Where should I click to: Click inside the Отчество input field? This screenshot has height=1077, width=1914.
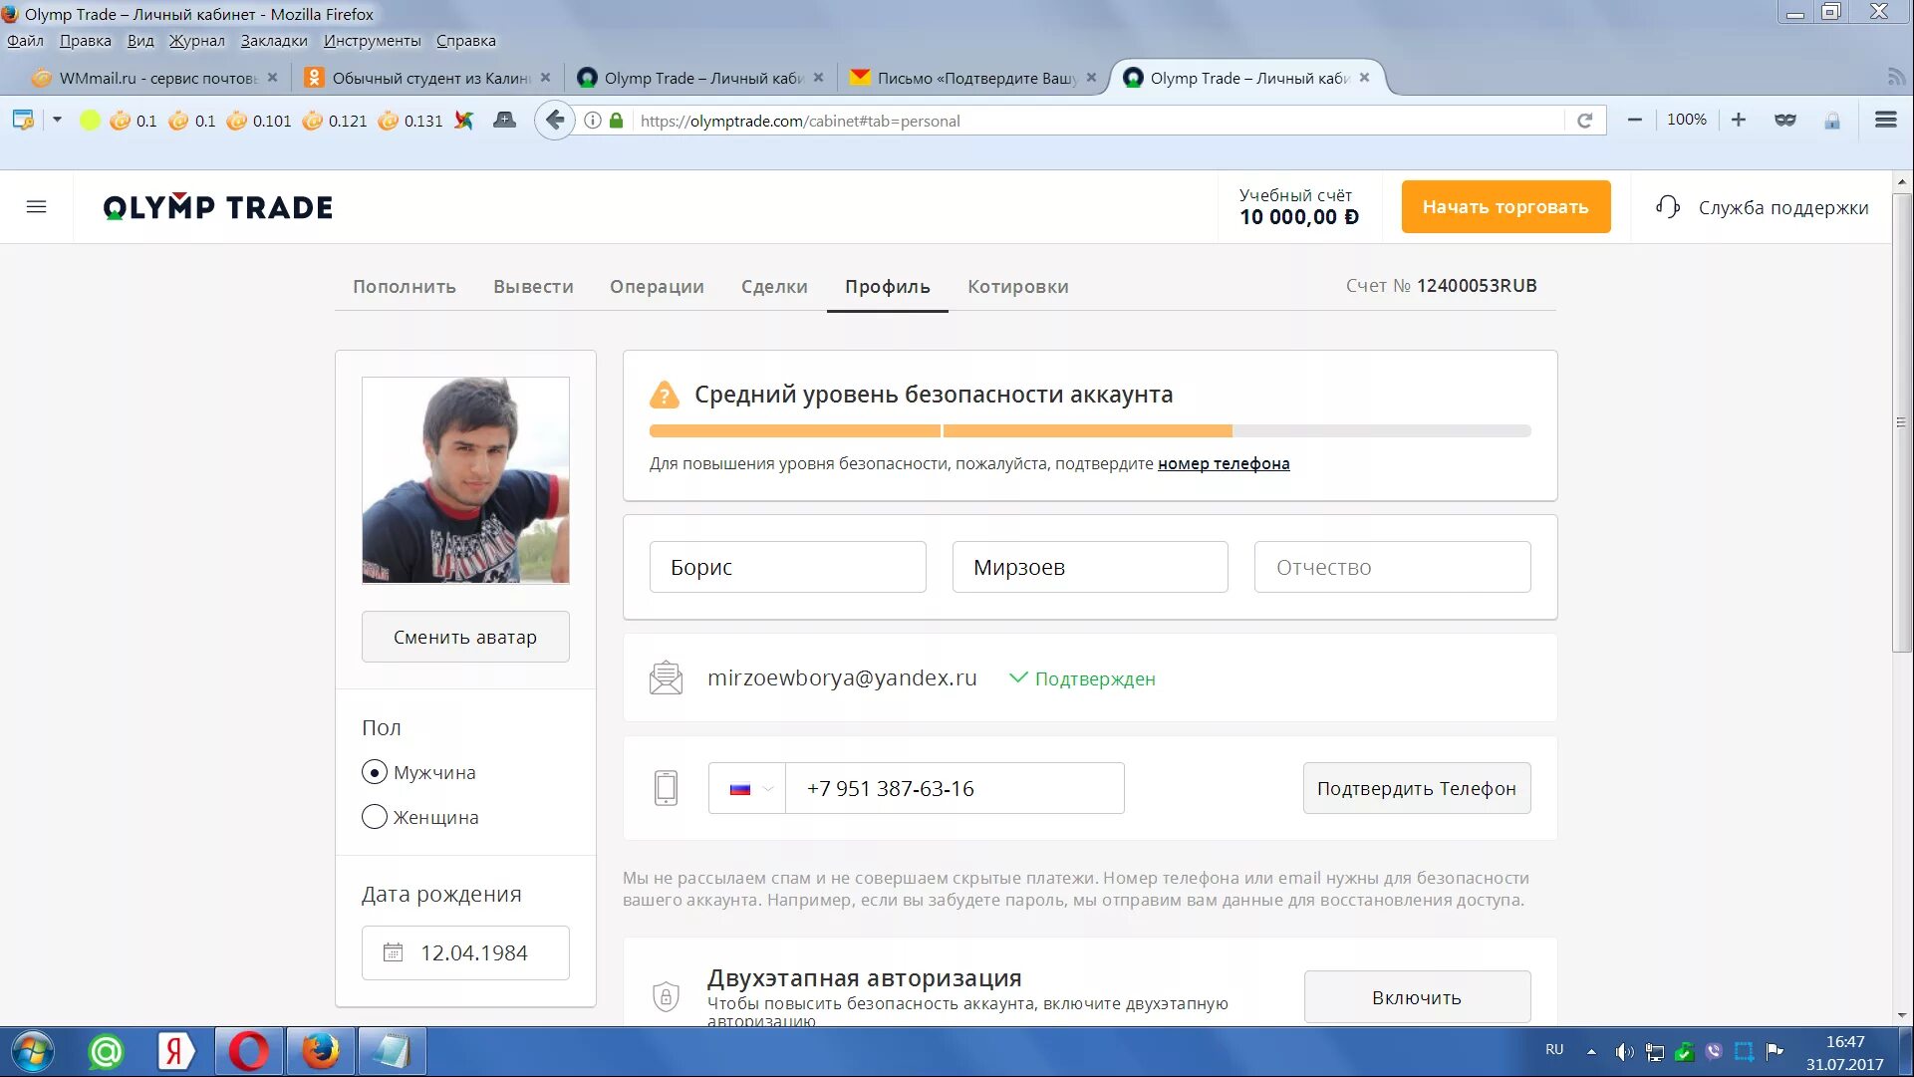pos(1392,566)
